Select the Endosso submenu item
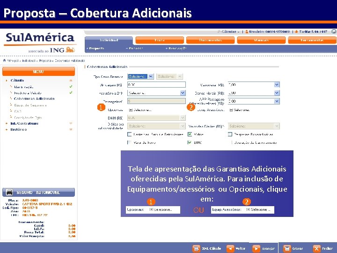The height and width of the screenshot is (253, 337). coord(136,49)
